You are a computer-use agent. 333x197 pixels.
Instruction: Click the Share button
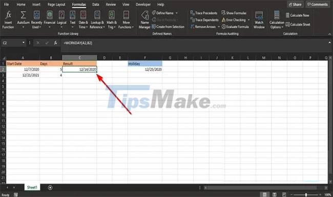pyautogui.click(x=295, y=4)
